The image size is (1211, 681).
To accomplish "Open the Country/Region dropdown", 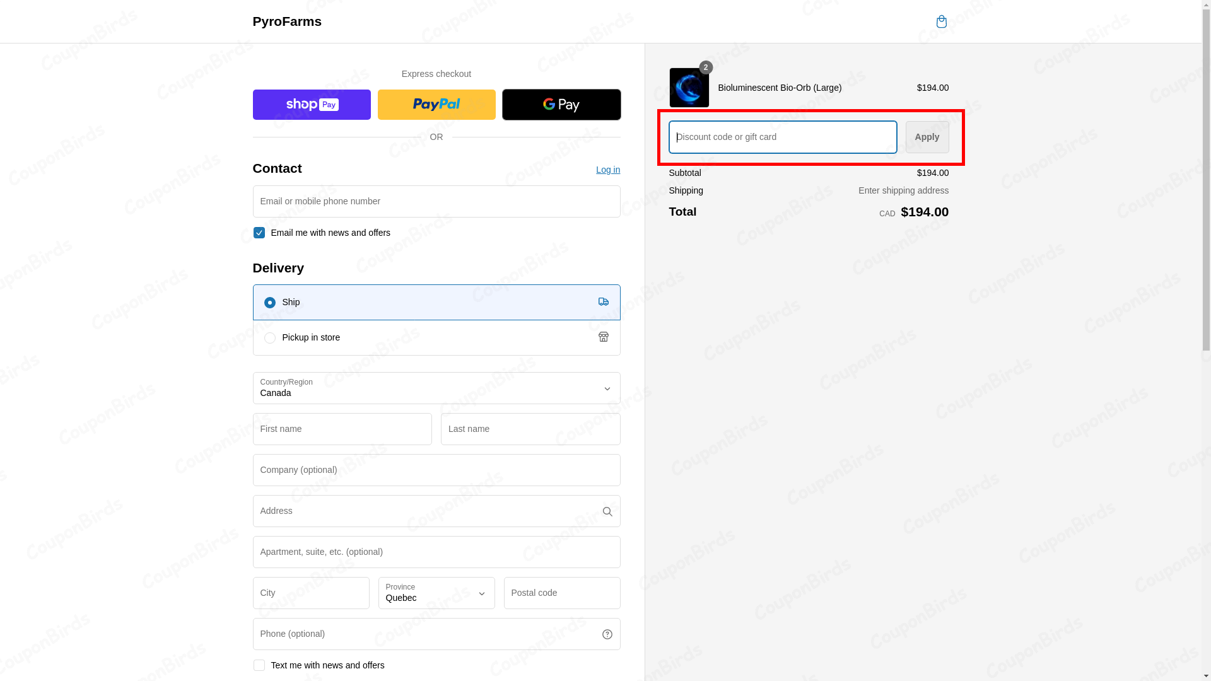I will click(436, 388).
